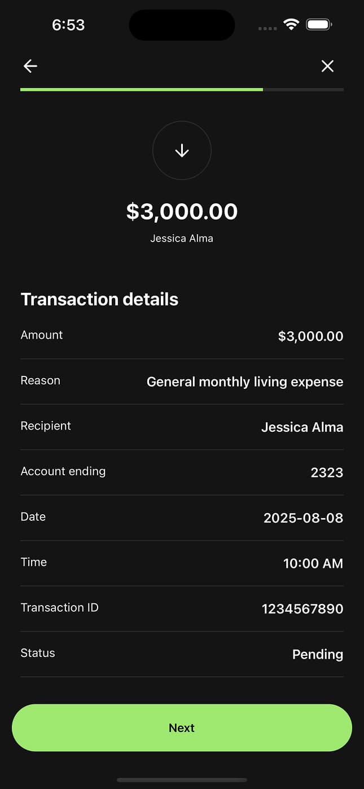Viewport: 364px width, 789px height.
Task: Tap the battery indicator icon
Action: [x=319, y=25]
